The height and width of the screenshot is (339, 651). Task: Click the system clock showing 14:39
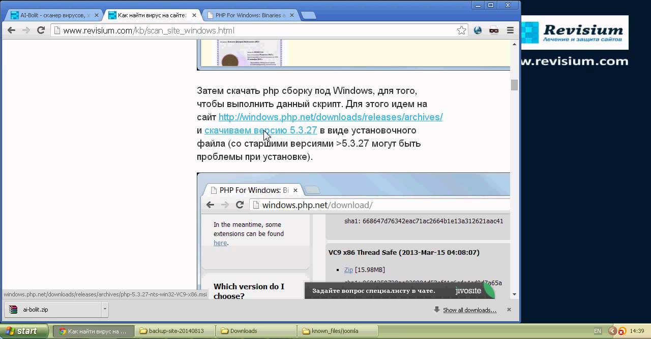click(637, 331)
